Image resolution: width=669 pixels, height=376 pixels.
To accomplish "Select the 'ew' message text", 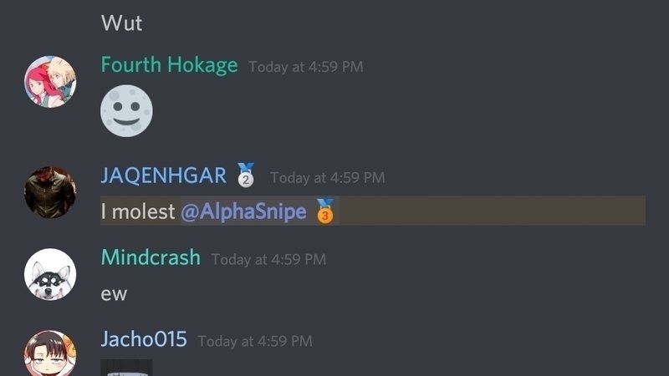I will click(114, 294).
